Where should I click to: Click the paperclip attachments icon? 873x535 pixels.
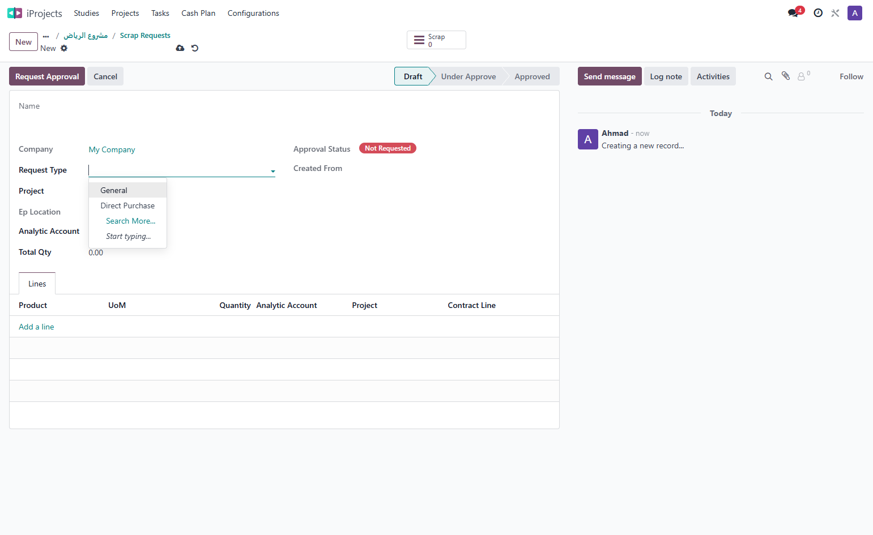786,76
